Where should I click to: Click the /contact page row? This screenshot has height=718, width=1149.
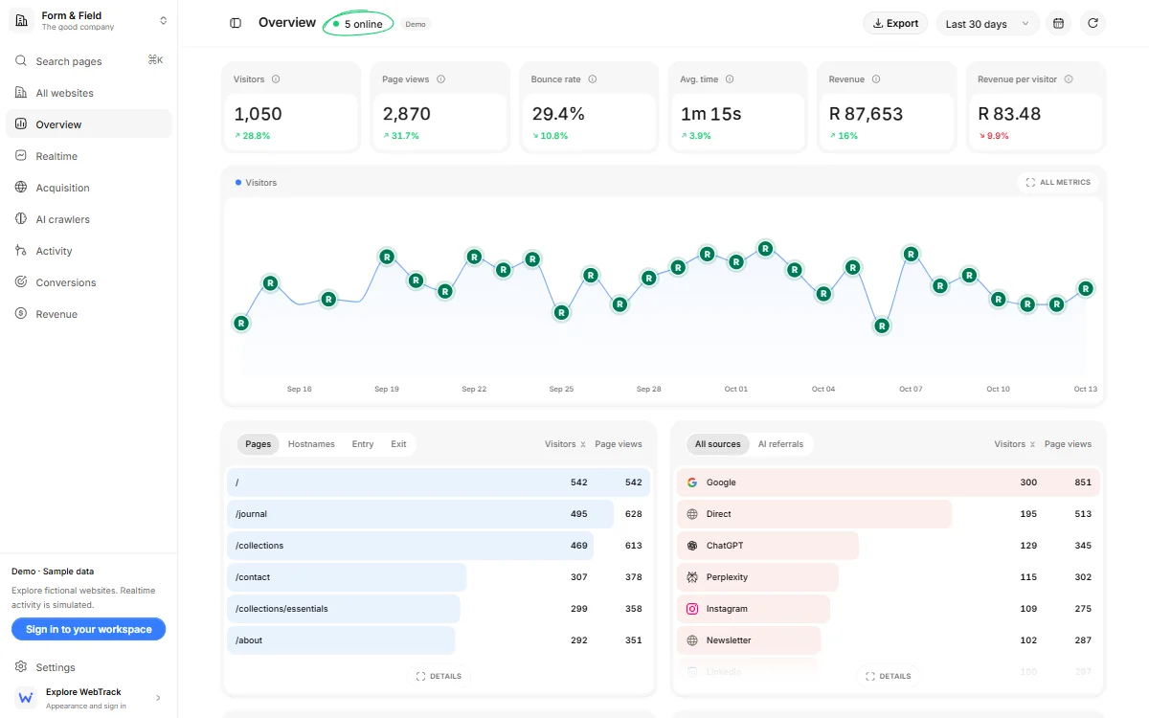point(439,577)
